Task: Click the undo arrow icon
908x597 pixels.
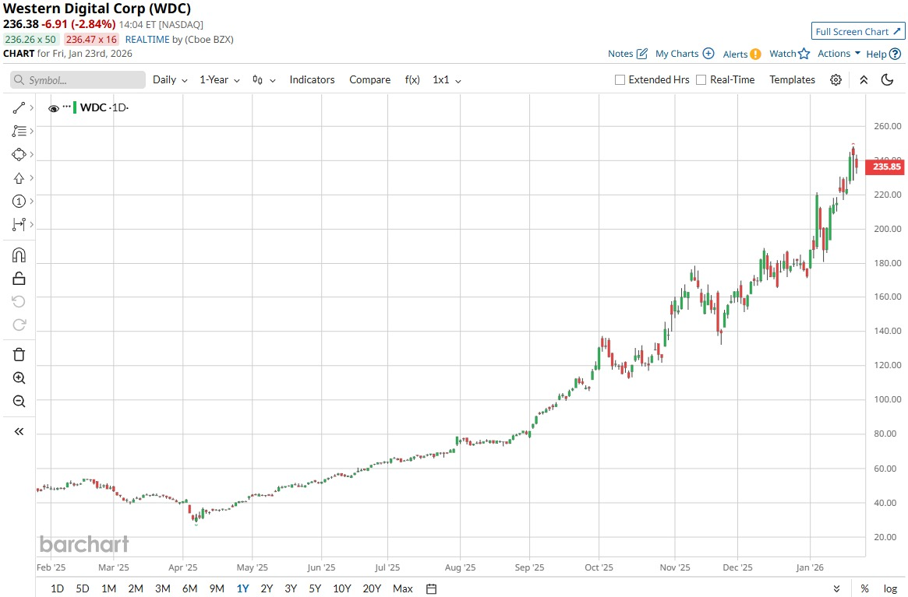Action: [x=19, y=301]
